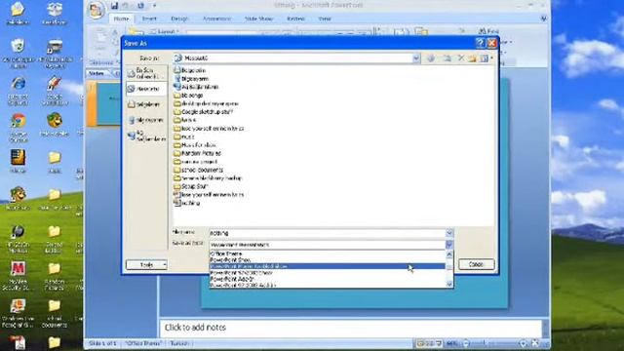The height and width of the screenshot is (351, 624).
Task: Click Find in the PowerPoint ribbon
Action: 488,31
